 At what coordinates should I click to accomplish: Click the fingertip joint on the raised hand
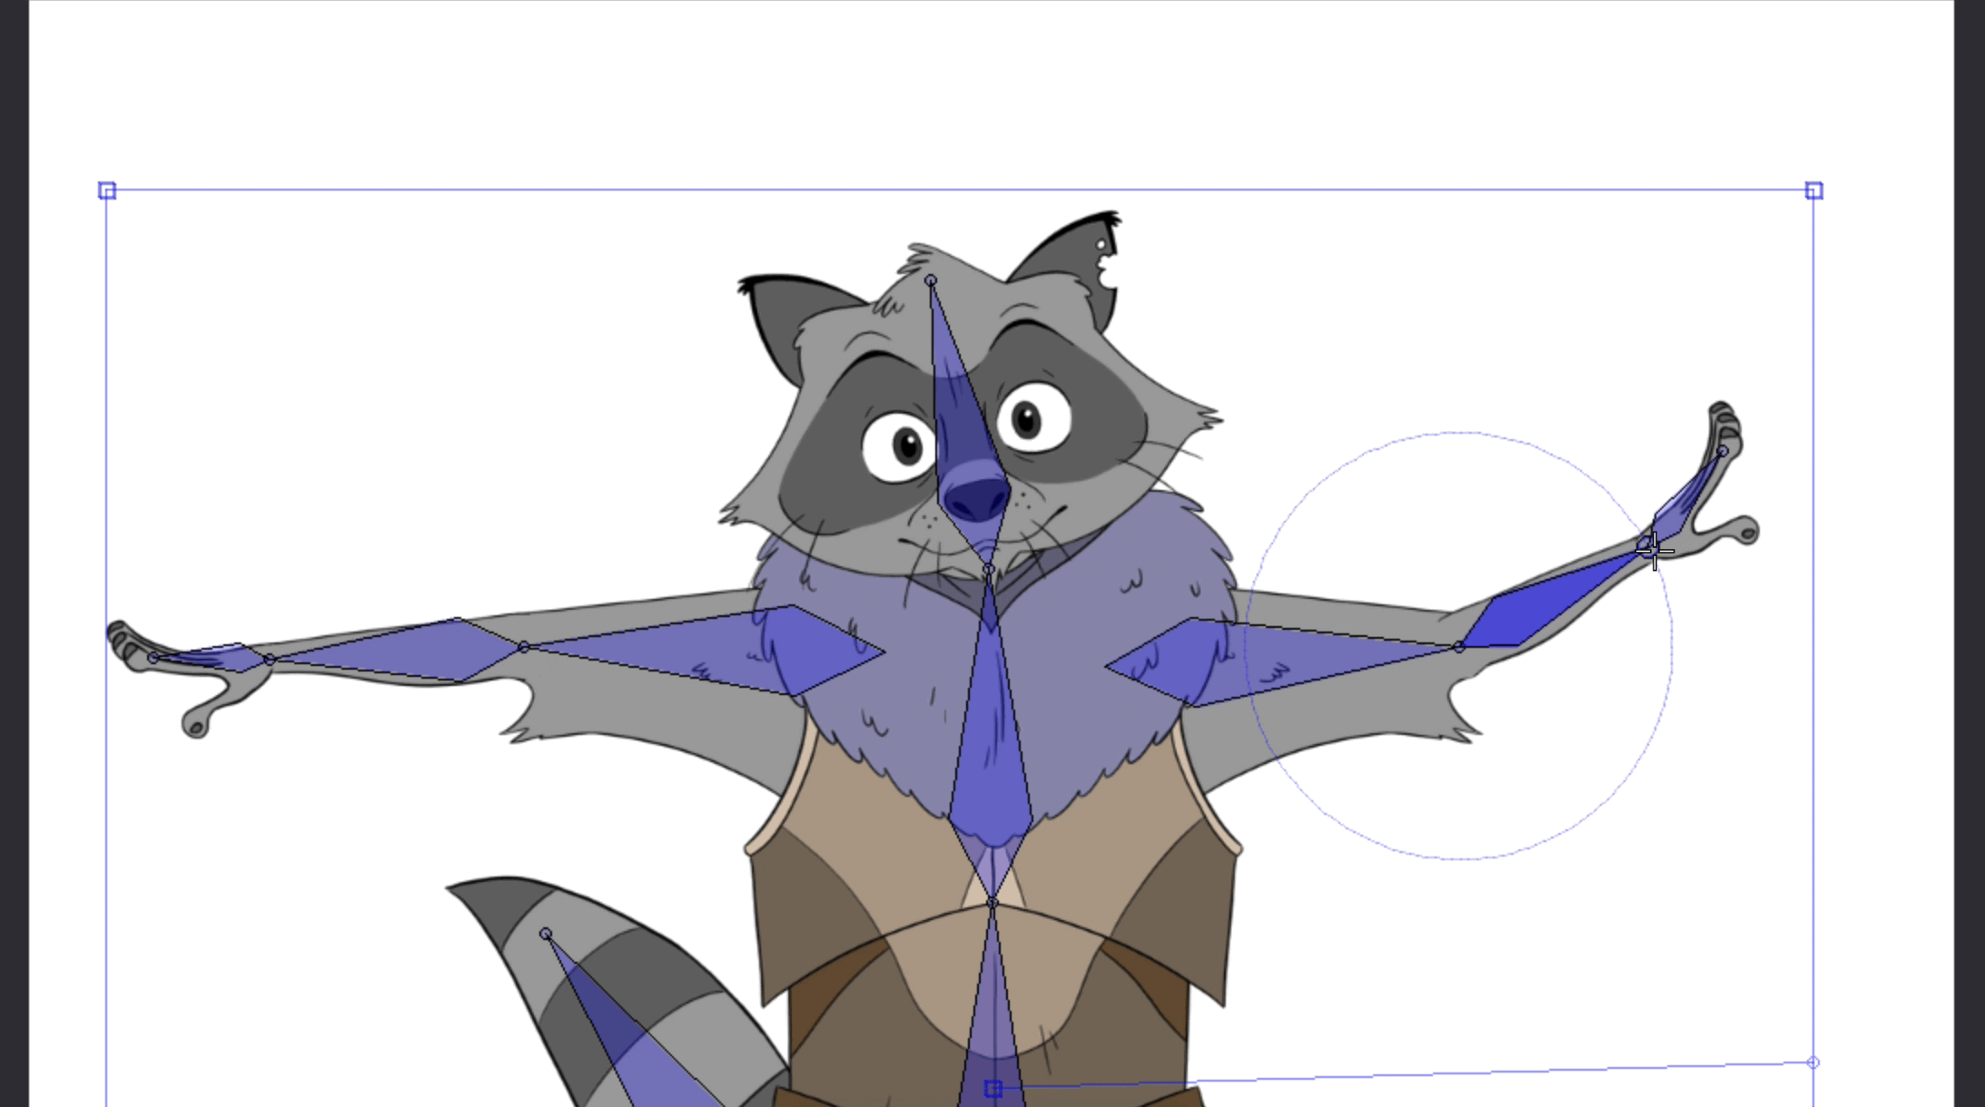[1723, 451]
